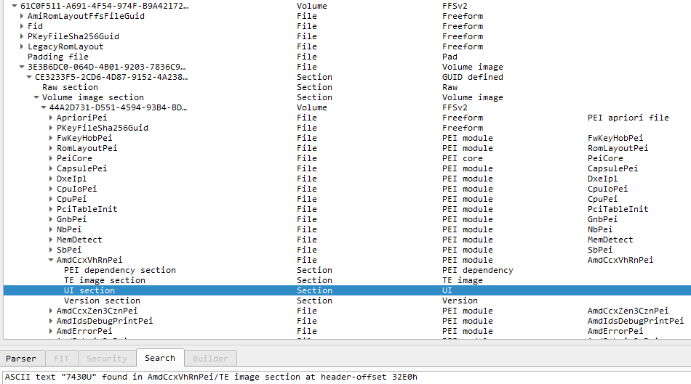The height and width of the screenshot is (384, 691).
Task: Select the PEI dependency section item
Action: pyautogui.click(x=119, y=270)
